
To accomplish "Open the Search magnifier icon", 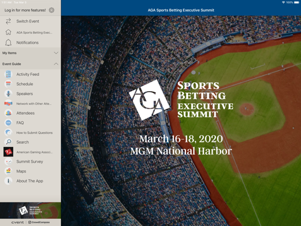I will pos(8,142).
